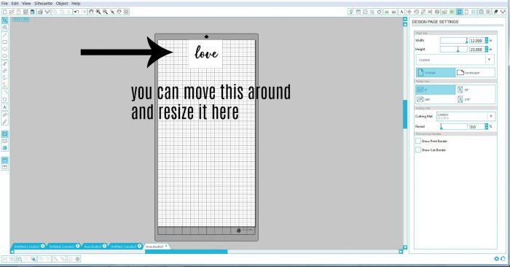510x267 pixels.
Task: Rotate view to 90 degrees
Action: pos(475,90)
